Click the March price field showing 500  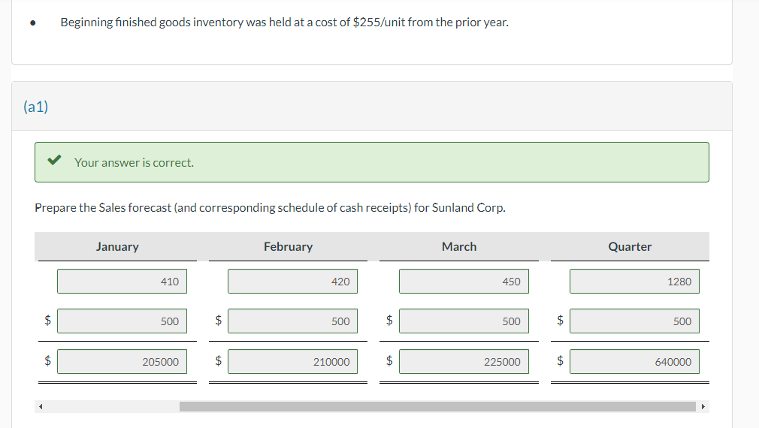(x=463, y=321)
